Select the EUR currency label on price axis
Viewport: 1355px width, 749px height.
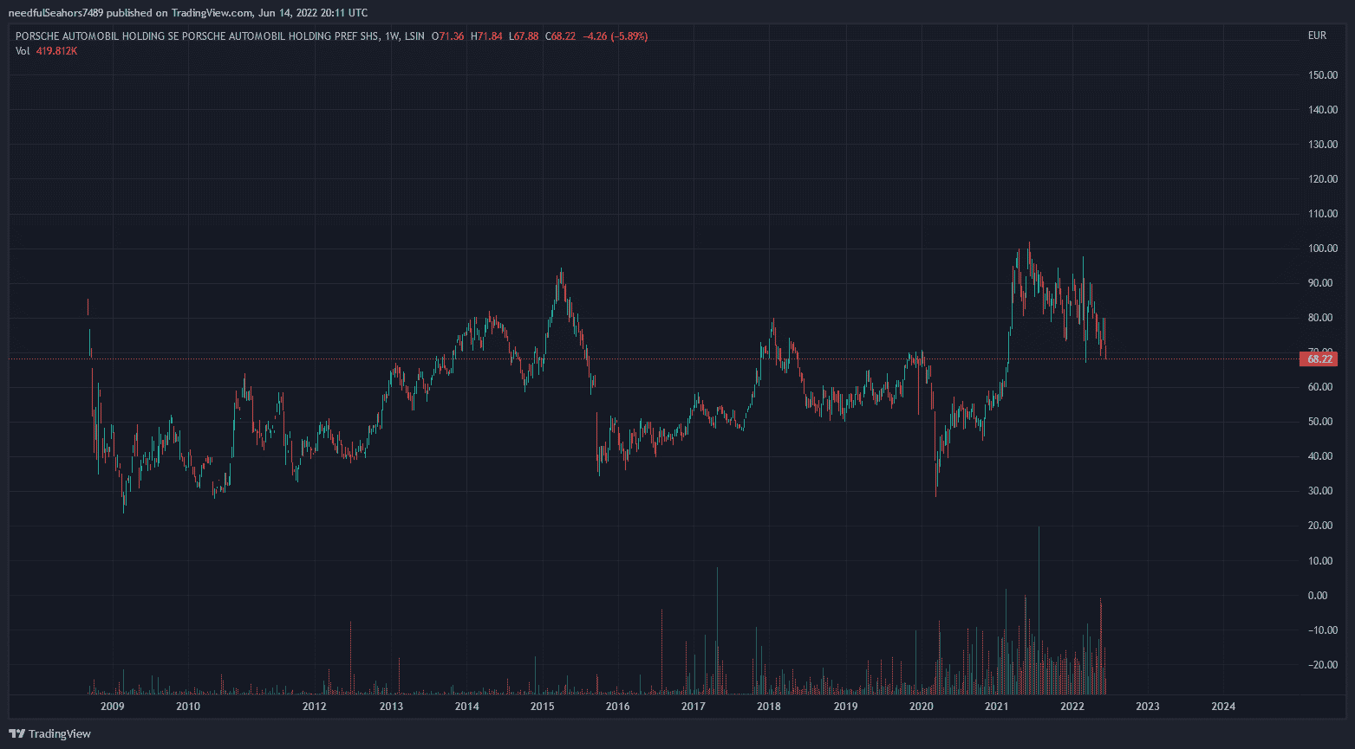(x=1317, y=36)
